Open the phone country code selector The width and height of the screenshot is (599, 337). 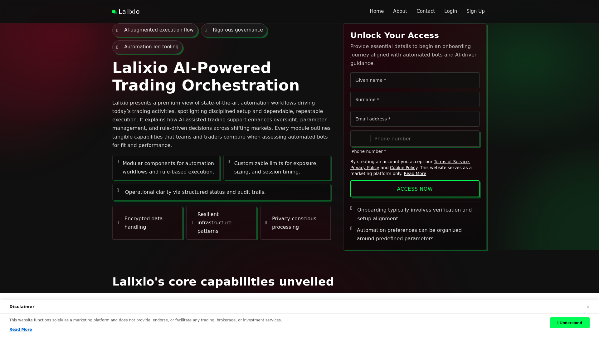coord(361,139)
